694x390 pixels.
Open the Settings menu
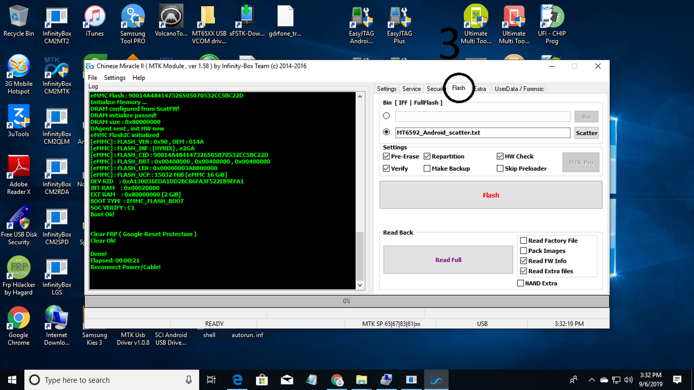[114, 78]
